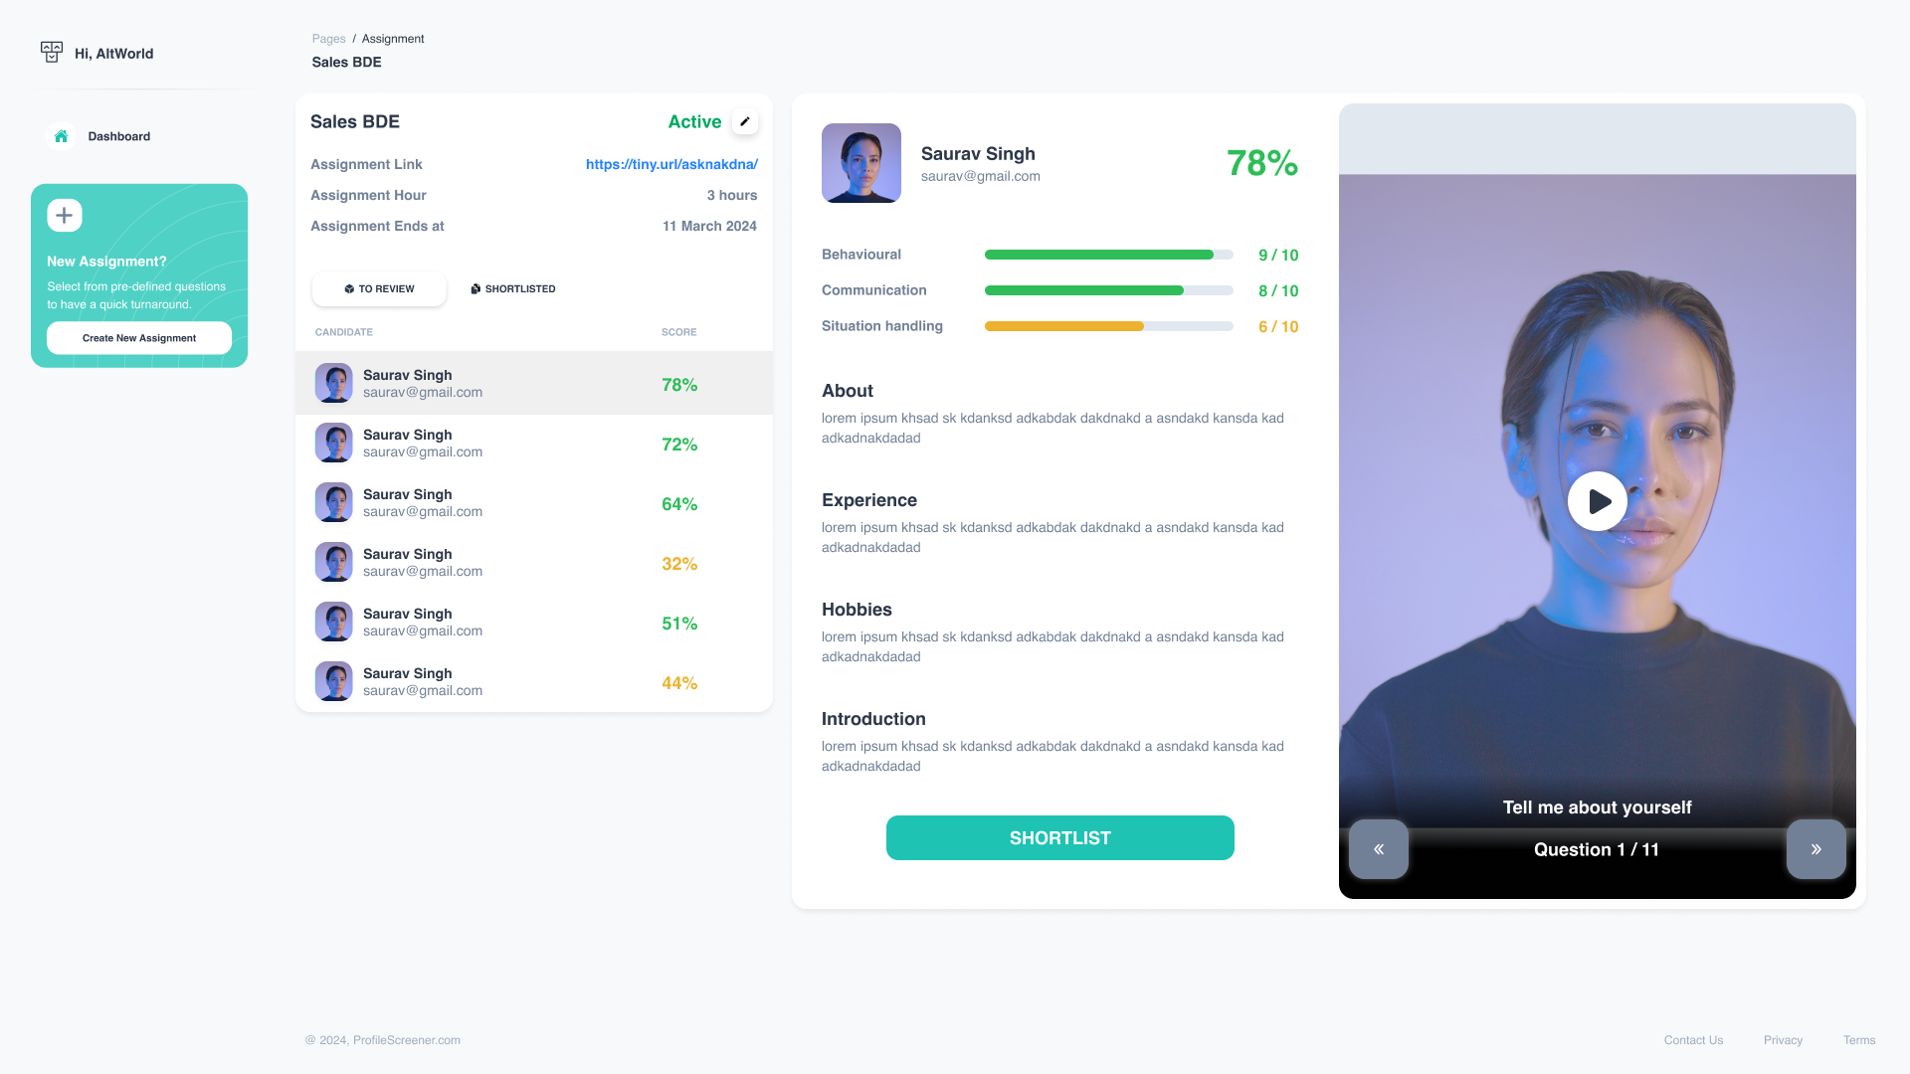Click the plus icon to create assignment
Viewport: 1910px width, 1074px height.
65,215
